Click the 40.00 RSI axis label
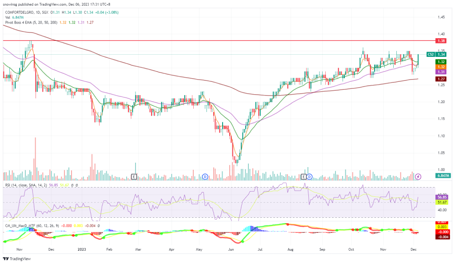This screenshot has width=455, height=264. point(442,210)
